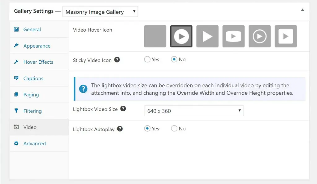Select the blank video hover icon option
Image resolution: width=317 pixels, height=184 pixels.
(155, 36)
